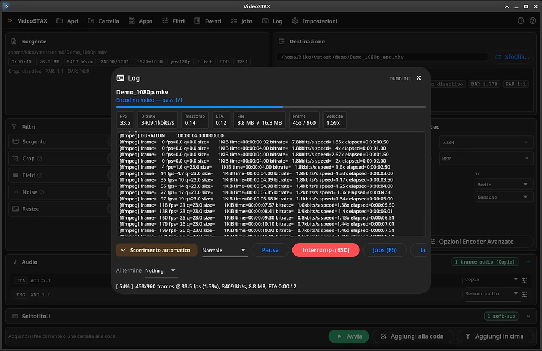542x351 pixels.
Task: Click the Crop filter icon
Action: (16, 158)
